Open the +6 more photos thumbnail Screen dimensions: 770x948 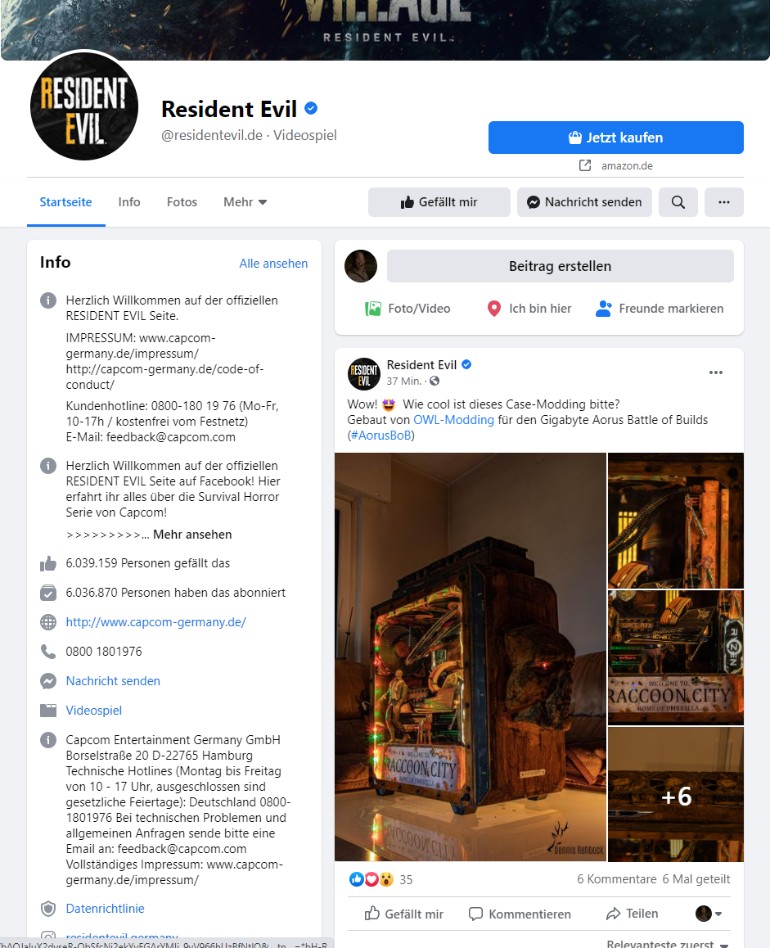[676, 794]
